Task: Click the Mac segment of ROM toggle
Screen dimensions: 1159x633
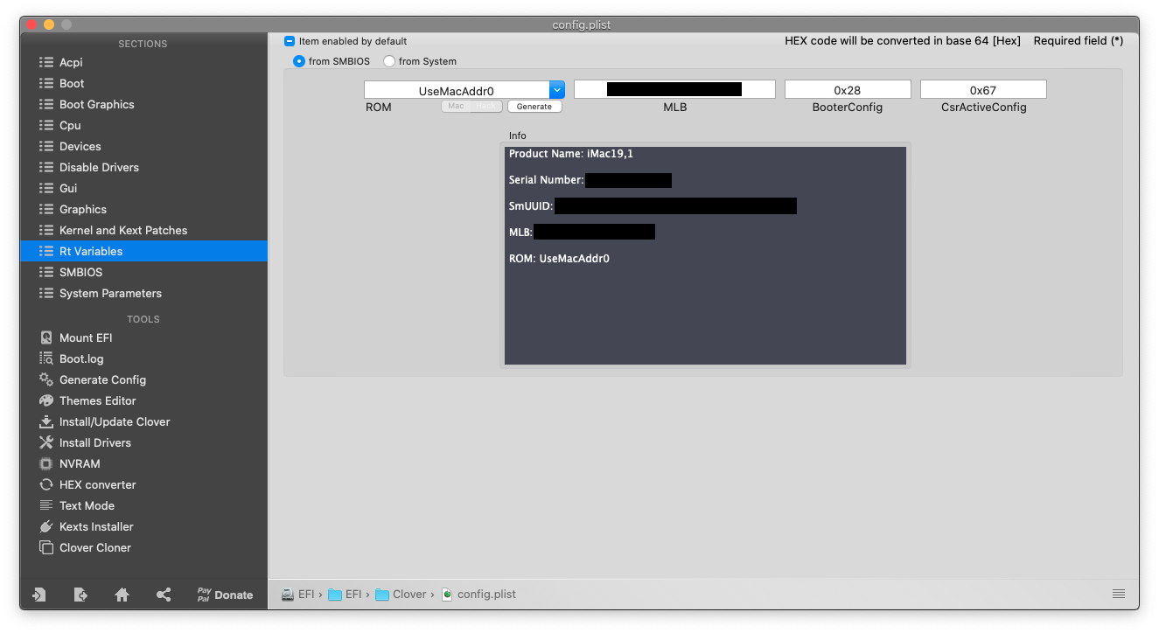Action: (456, 107)
